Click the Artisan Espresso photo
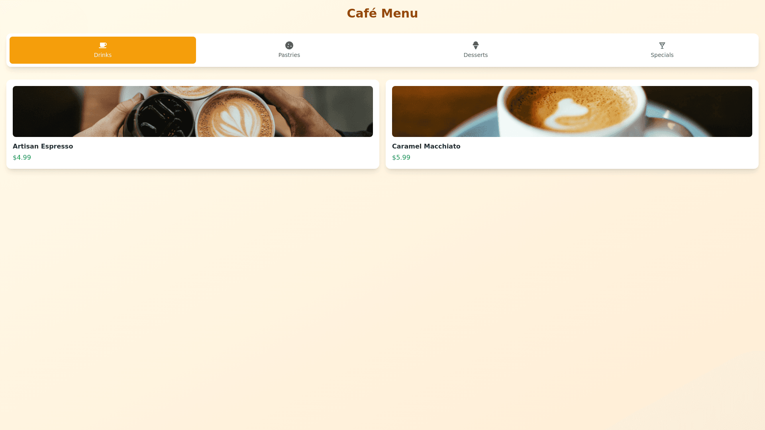The image size is (765, 430). 193,111
